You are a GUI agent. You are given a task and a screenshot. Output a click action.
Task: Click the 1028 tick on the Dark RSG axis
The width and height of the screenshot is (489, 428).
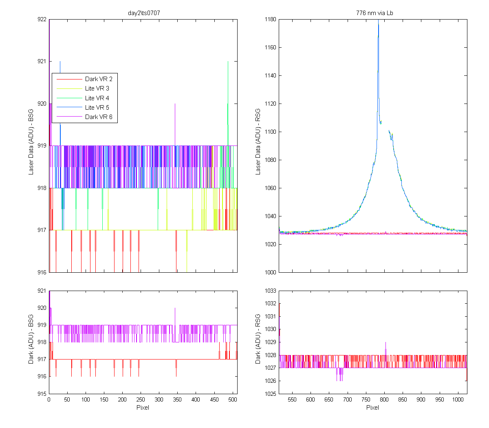pyautogui.click(x=270, y=355)
